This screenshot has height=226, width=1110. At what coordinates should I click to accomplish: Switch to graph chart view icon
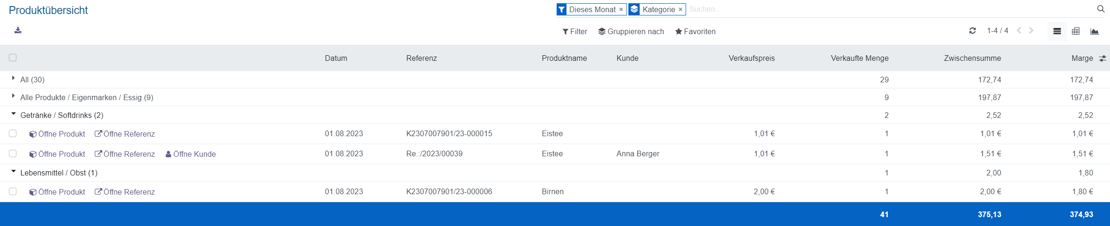coord(1095,31)
